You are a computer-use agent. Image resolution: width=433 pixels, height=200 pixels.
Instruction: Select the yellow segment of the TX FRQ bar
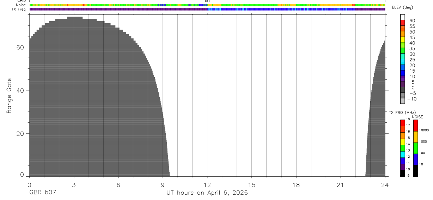point(403,142)
